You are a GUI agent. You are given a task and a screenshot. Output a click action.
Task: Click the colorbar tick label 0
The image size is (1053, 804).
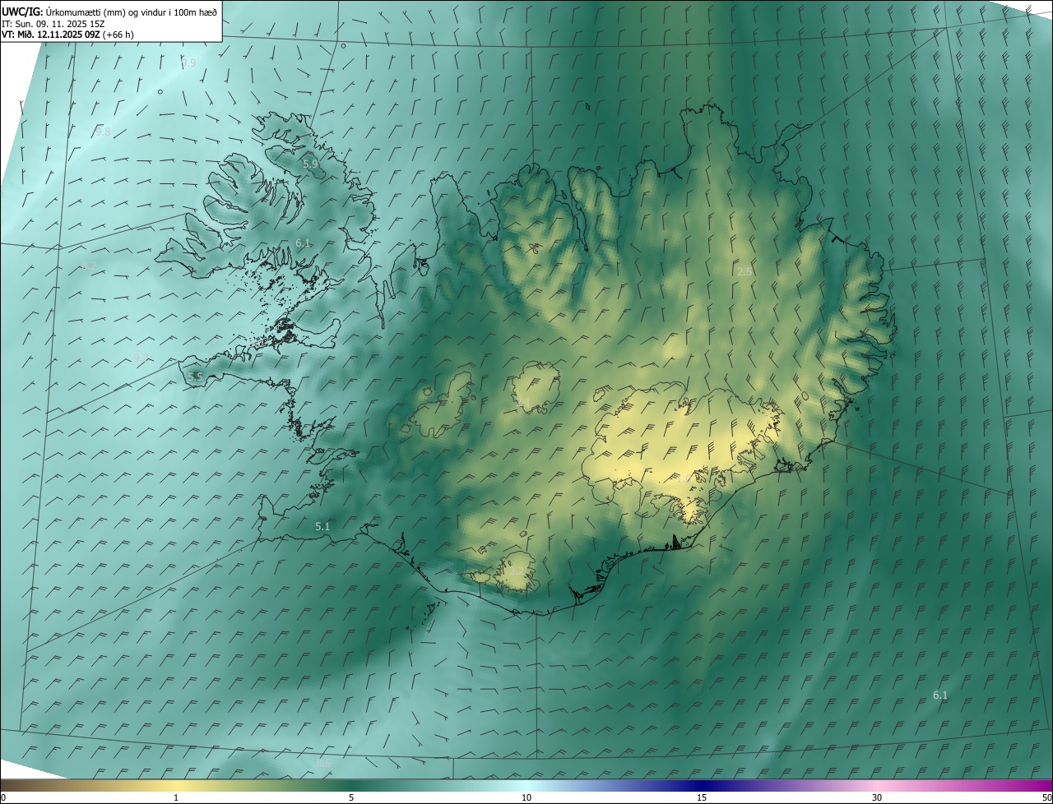[2, 797]
